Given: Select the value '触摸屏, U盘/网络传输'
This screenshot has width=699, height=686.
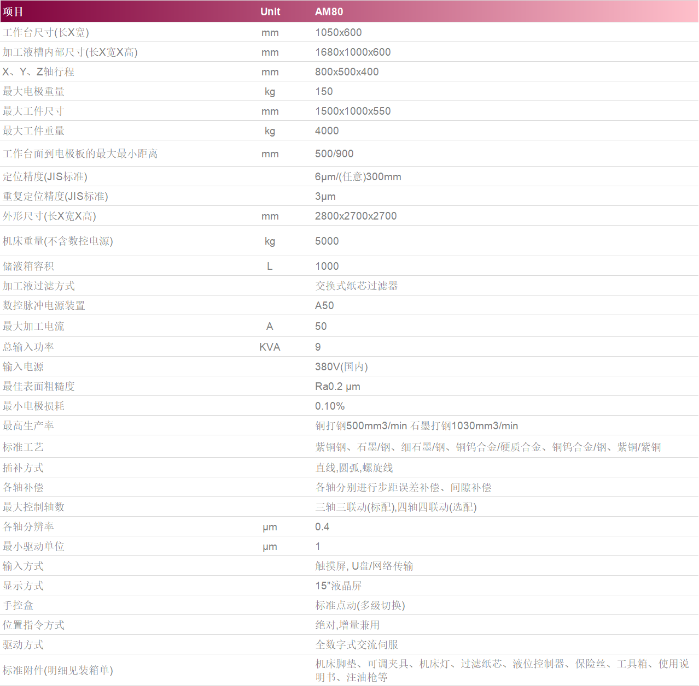Looking at the screenshot, I should (364, 566).
